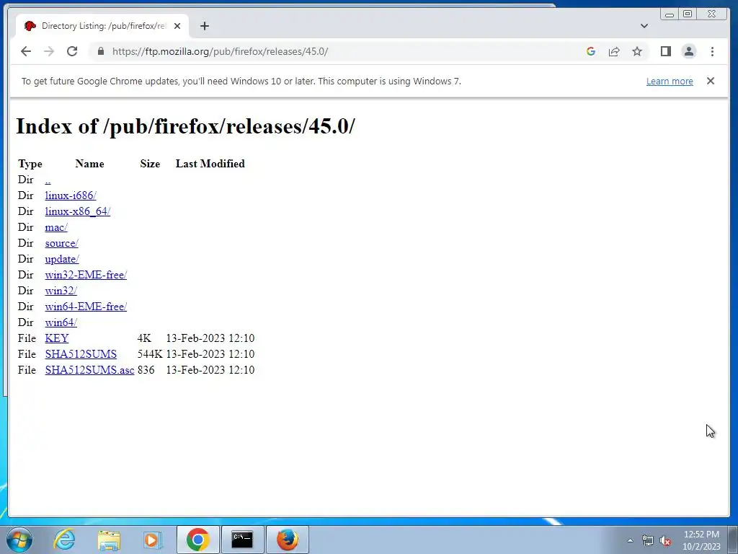738x554 pixels.
Task: Open the source/ directory
Action: [x=62, y=243]
